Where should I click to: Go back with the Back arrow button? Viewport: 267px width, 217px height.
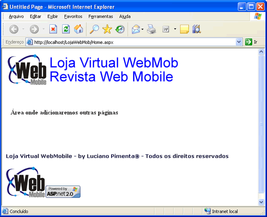(x=14, y=29)
